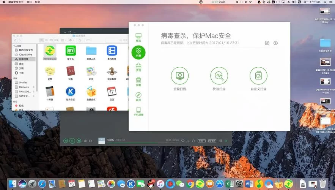
Task: Open the 手机清理 phone icon in 360 sidebar
Action: point(138,111)
